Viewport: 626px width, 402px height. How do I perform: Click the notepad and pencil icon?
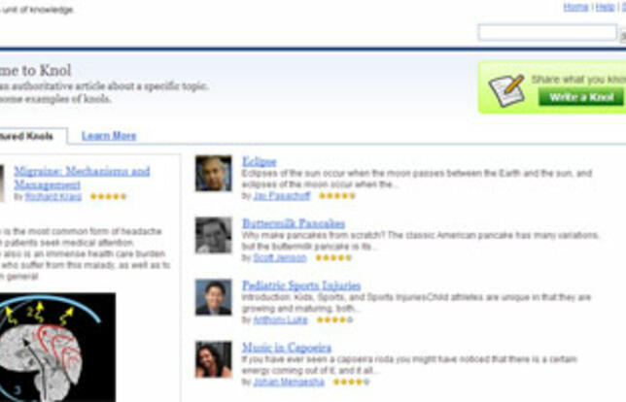coord(506,89)
